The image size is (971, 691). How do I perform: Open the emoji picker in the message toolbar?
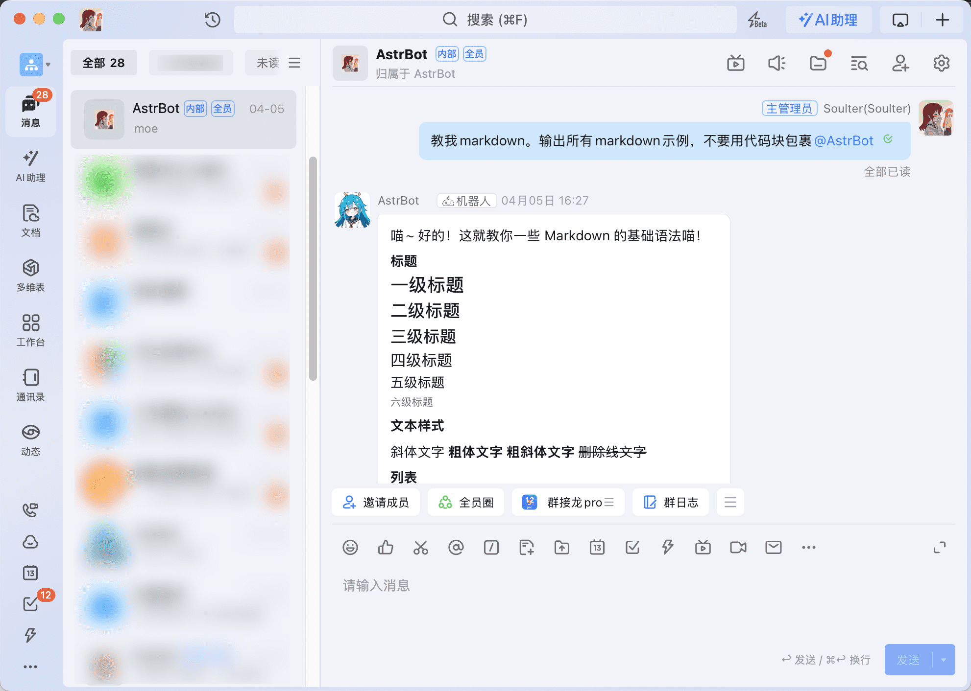[x=350, y=548]
